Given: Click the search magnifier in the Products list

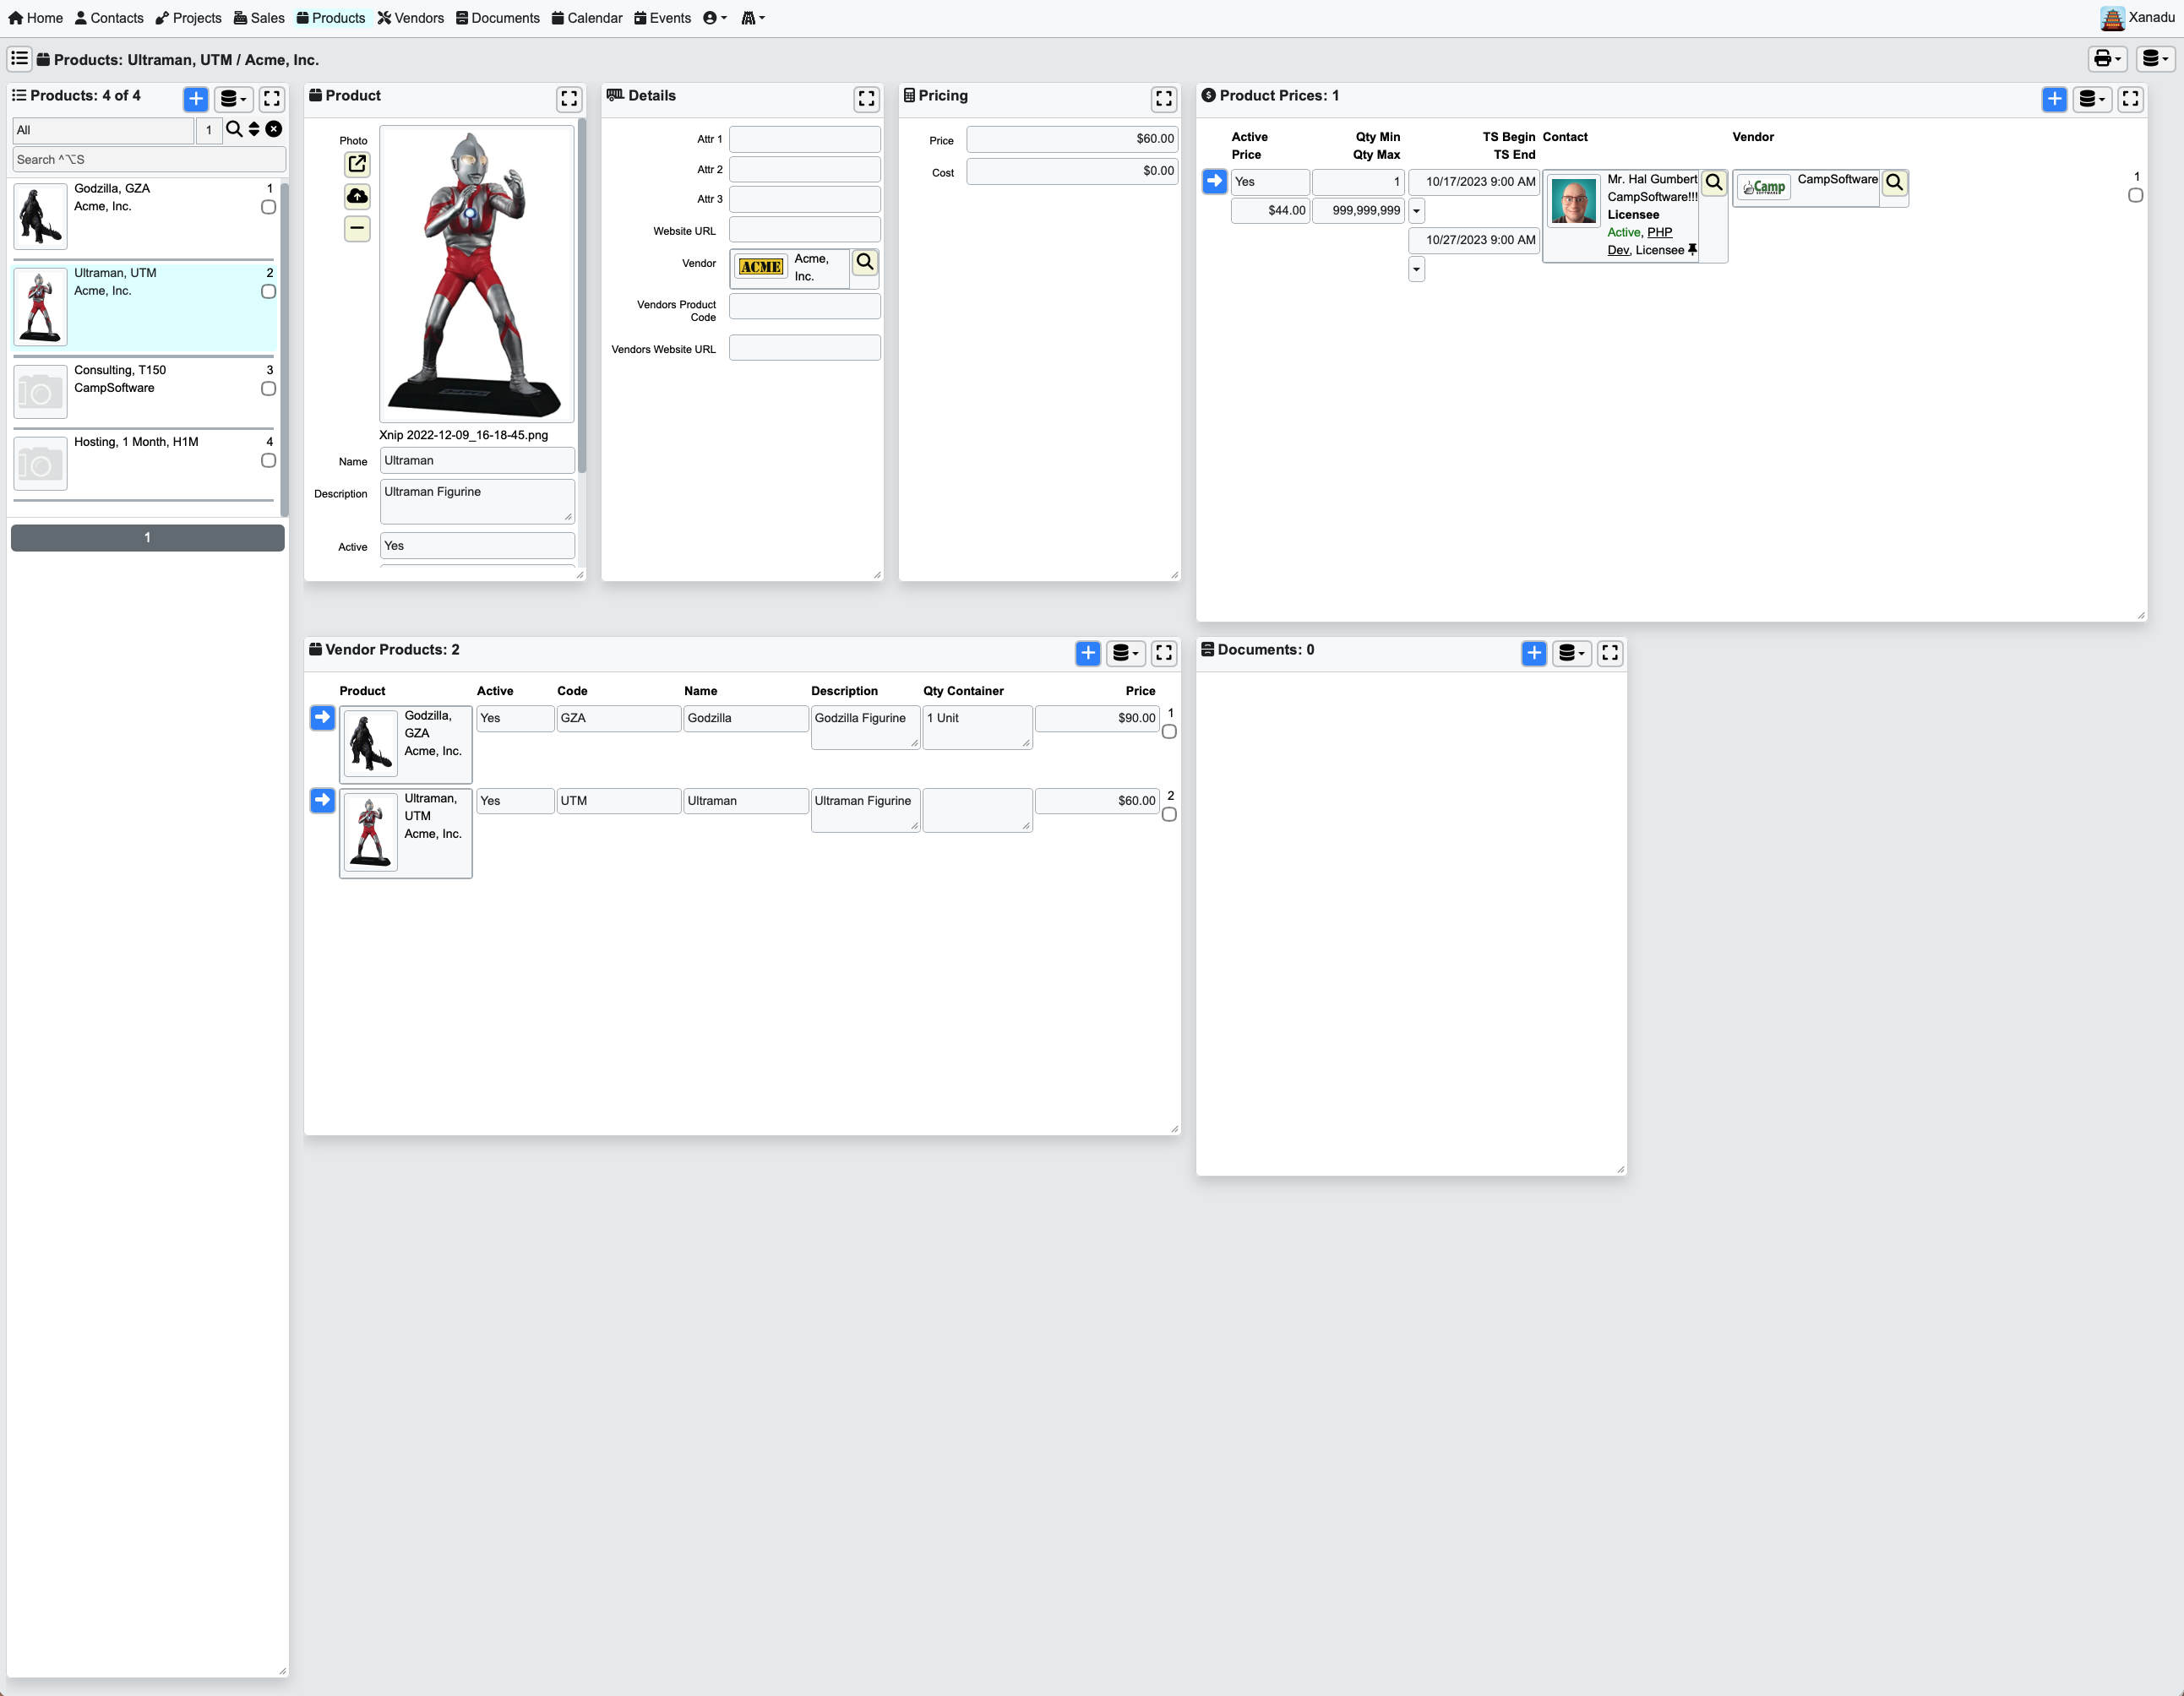Looking at the screenshot, I should [x=234, y=129].
